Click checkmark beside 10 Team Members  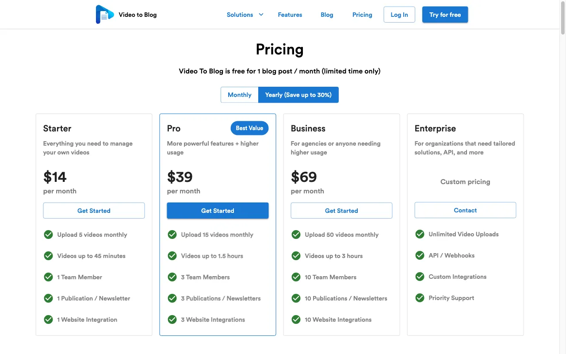click(296, 277)
